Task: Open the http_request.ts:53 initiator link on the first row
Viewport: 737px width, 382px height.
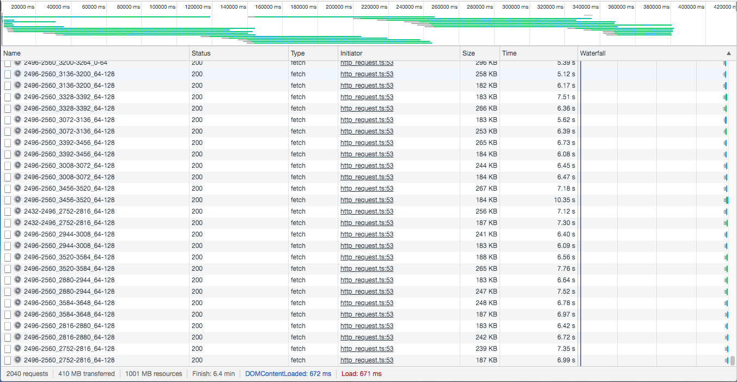Action: coord(367,63)
